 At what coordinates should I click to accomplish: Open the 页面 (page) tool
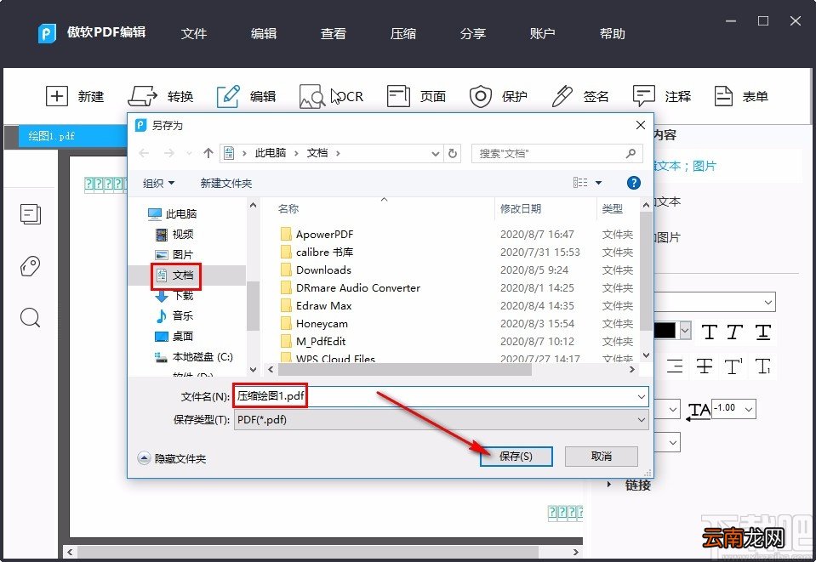[416, 96]
